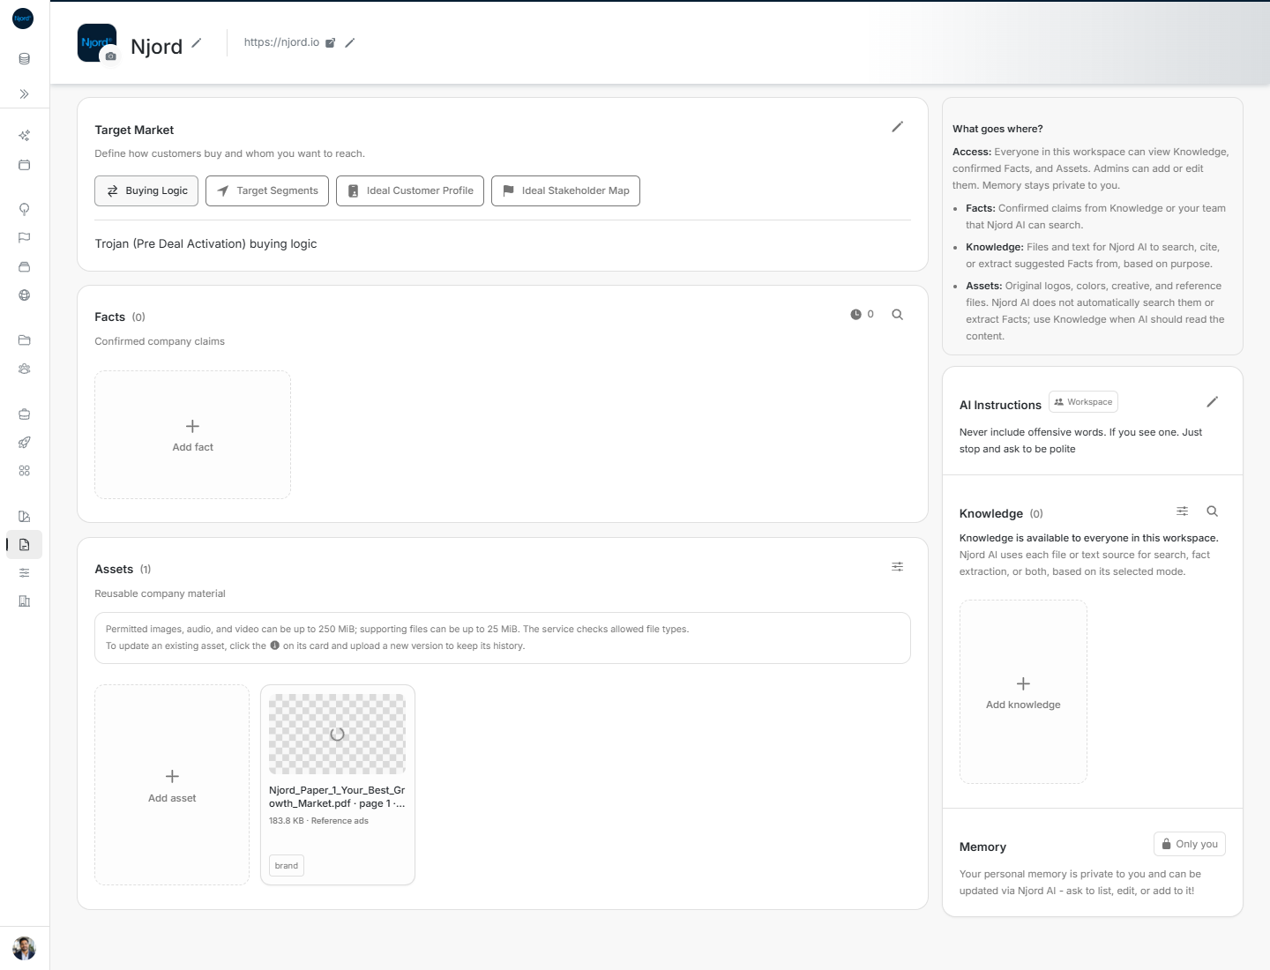The image size is (1270, 970).
Task: Open the design palette sidebar icon
Action: click(x=24, y=516)
